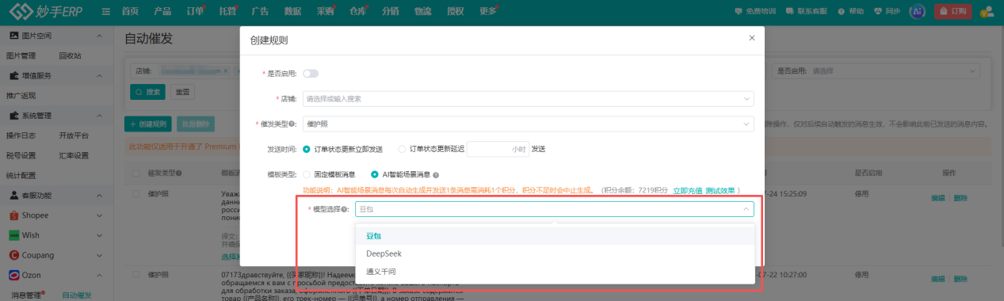Click the Coupang logo icon in sidebar
1004x301 pixels.
click(x=14, y=255)
